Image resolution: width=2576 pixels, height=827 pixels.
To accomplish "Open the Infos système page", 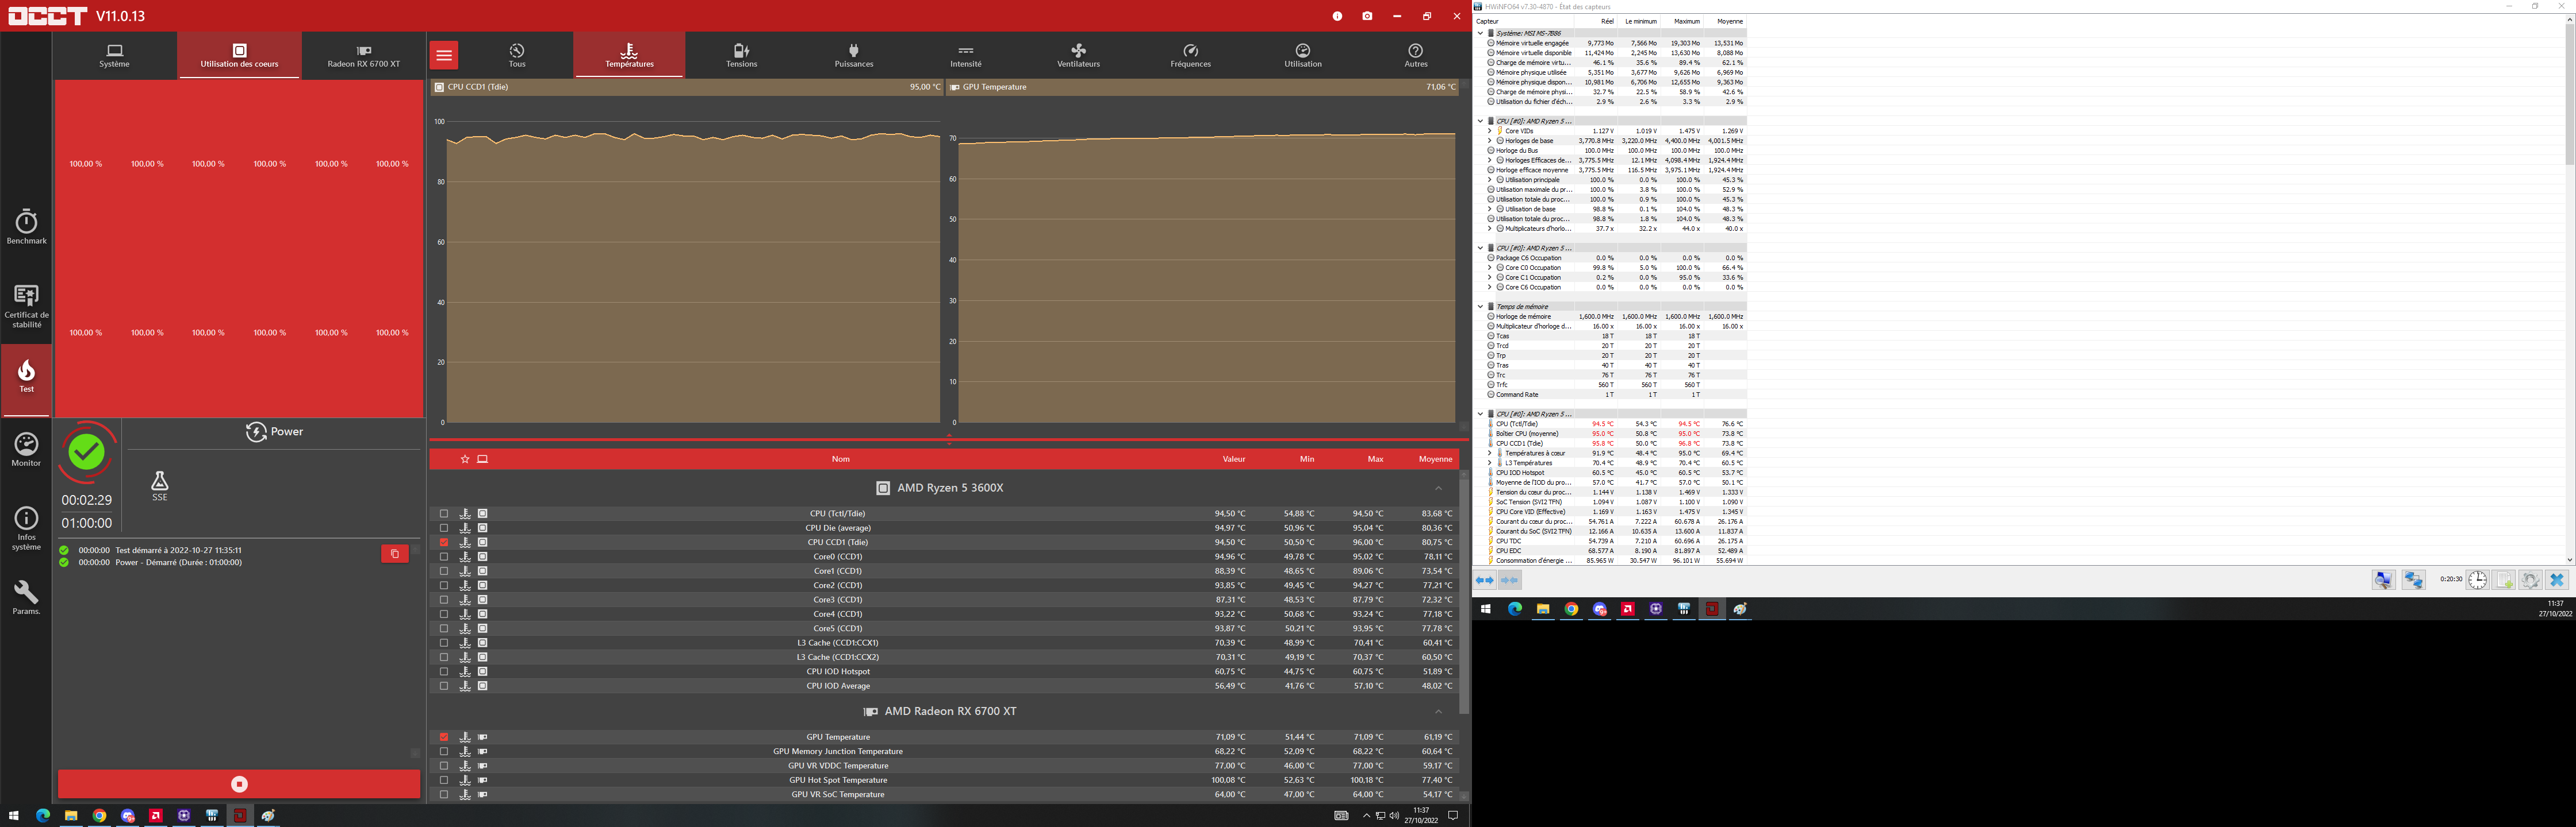I will coord(26,527).
